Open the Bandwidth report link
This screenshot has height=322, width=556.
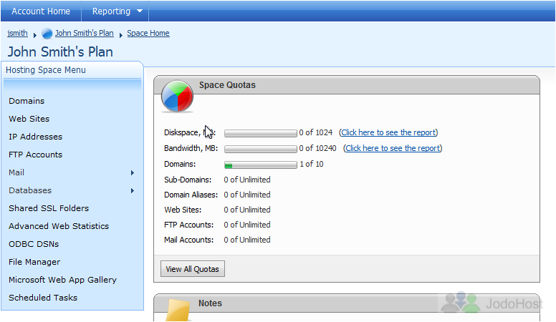click(x=393, y=148)
